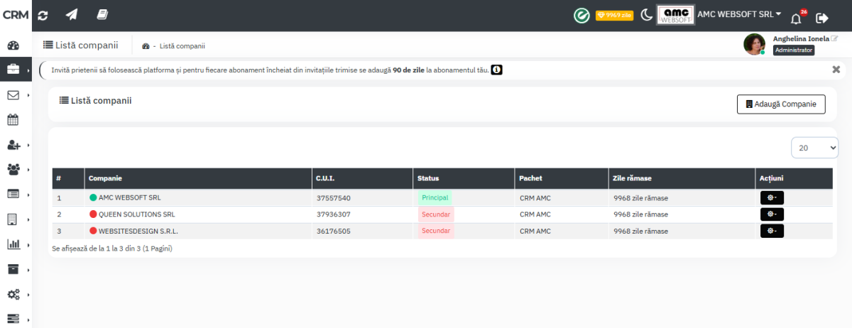The width and height of the screenshot is (852, 328).
Task: Open the paper plane icon in top bar
Action: click(72, 15)
